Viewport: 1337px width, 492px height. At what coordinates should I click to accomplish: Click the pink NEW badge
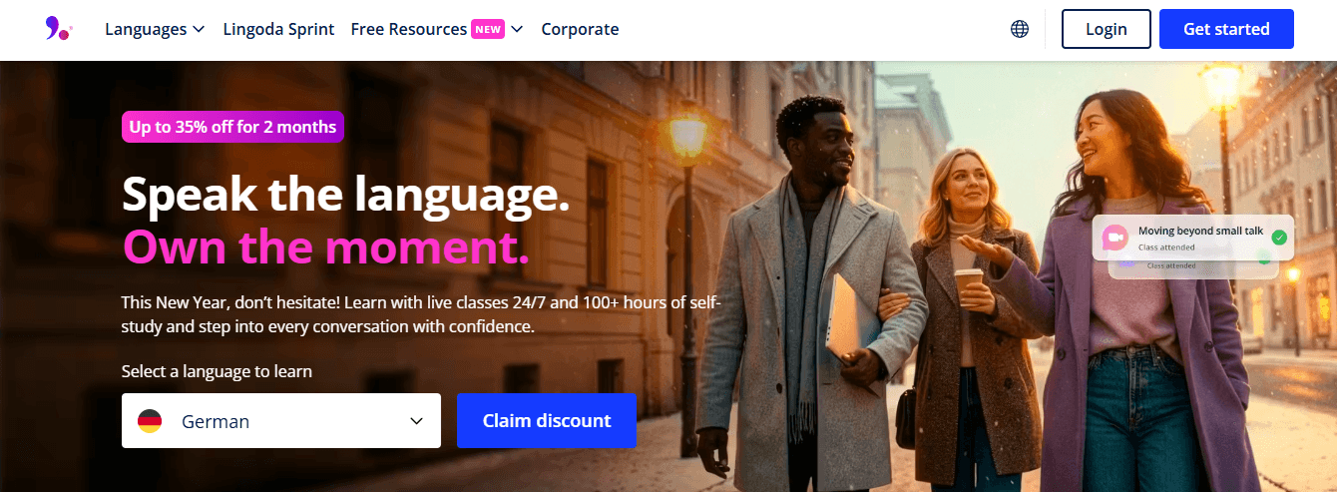(488, 29)
